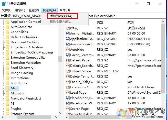Select the EdgeDebugActivation key

click(x=27, y=47)
